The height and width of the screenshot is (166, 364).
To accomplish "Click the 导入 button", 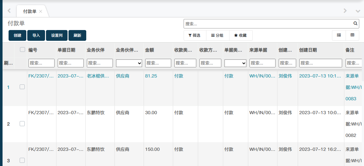I will (36, 35).
